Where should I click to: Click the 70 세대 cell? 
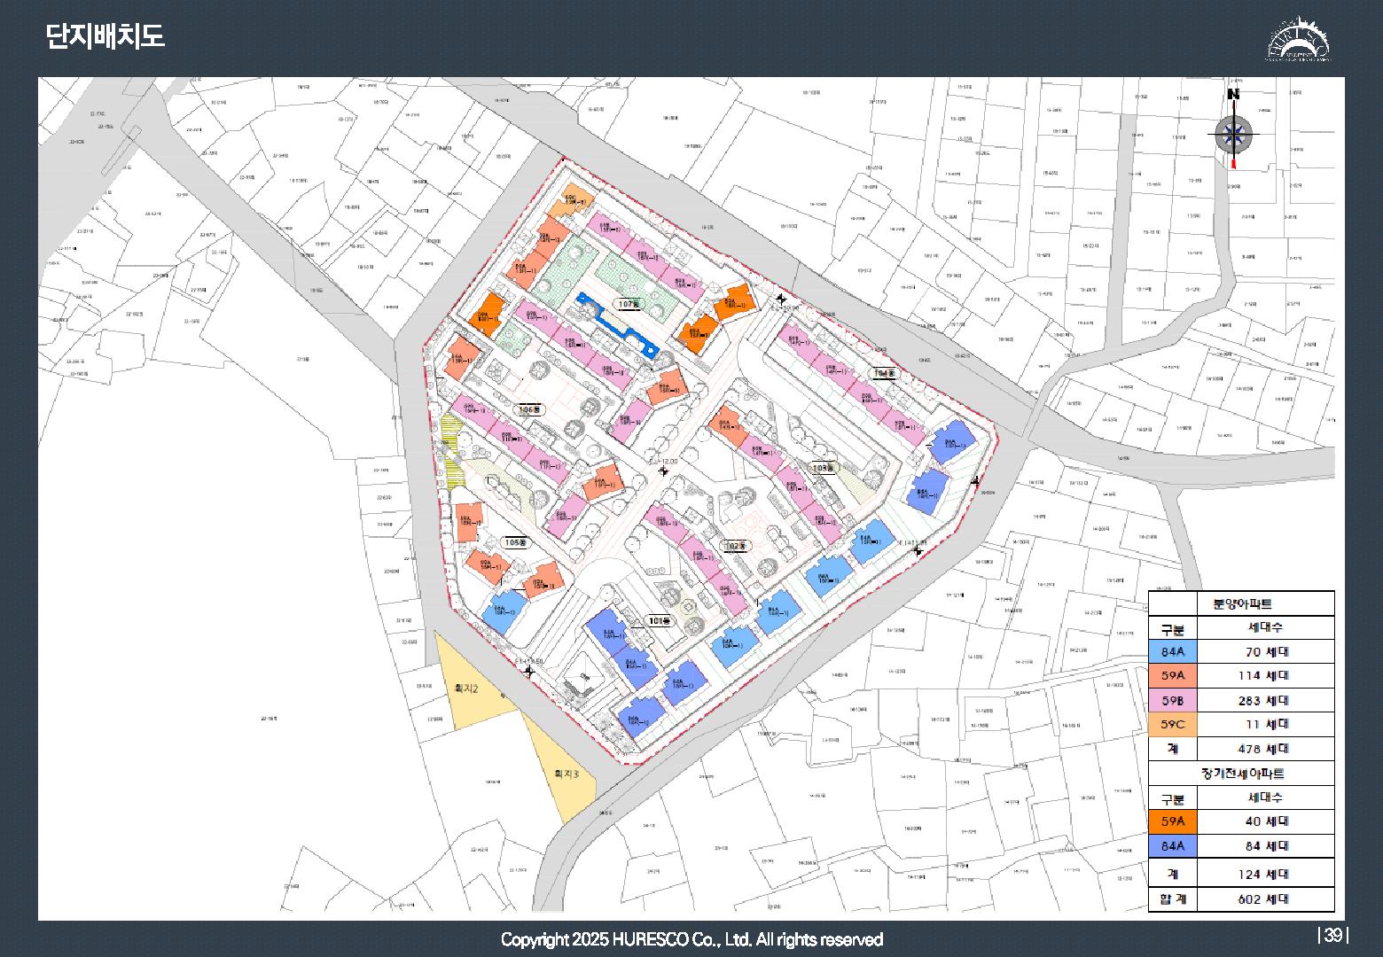[x=1265, y=652]
